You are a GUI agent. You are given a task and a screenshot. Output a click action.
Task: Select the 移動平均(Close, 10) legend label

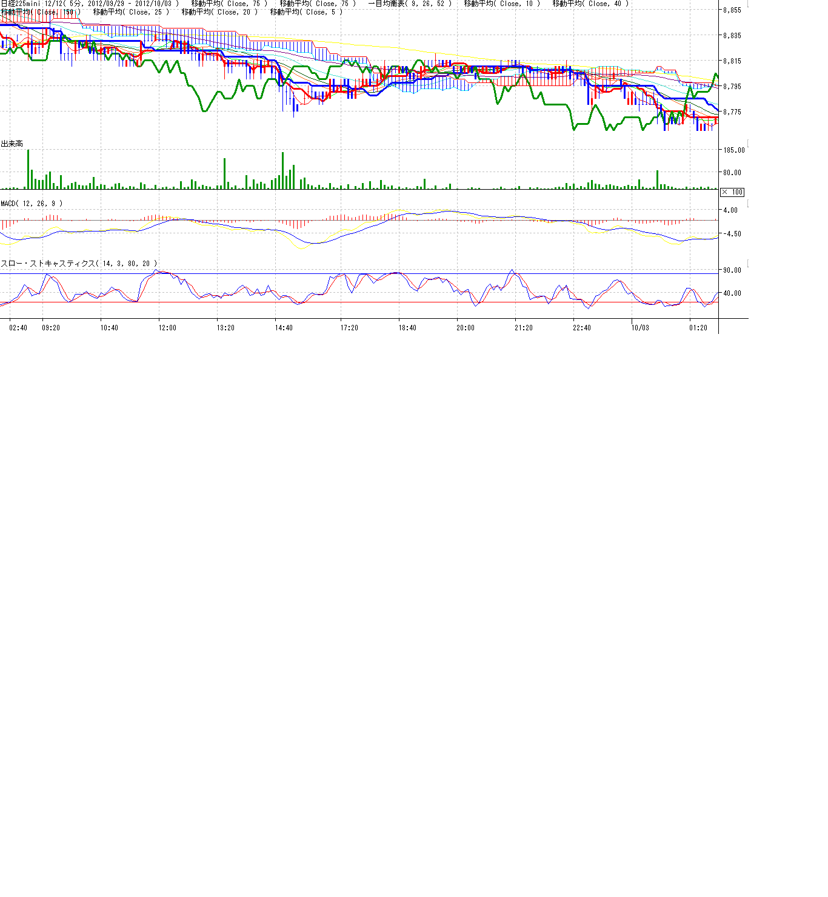click(x=502, y=4)
